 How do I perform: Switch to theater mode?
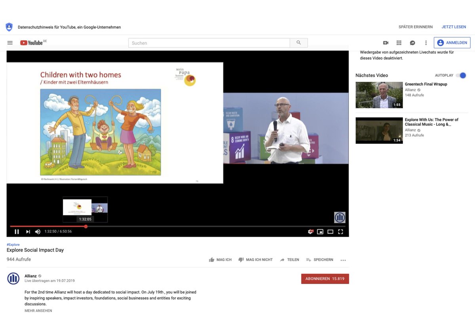pos(331,231)
